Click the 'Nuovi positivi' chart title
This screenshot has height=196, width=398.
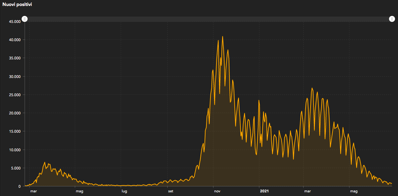click(x=17, y=5)
